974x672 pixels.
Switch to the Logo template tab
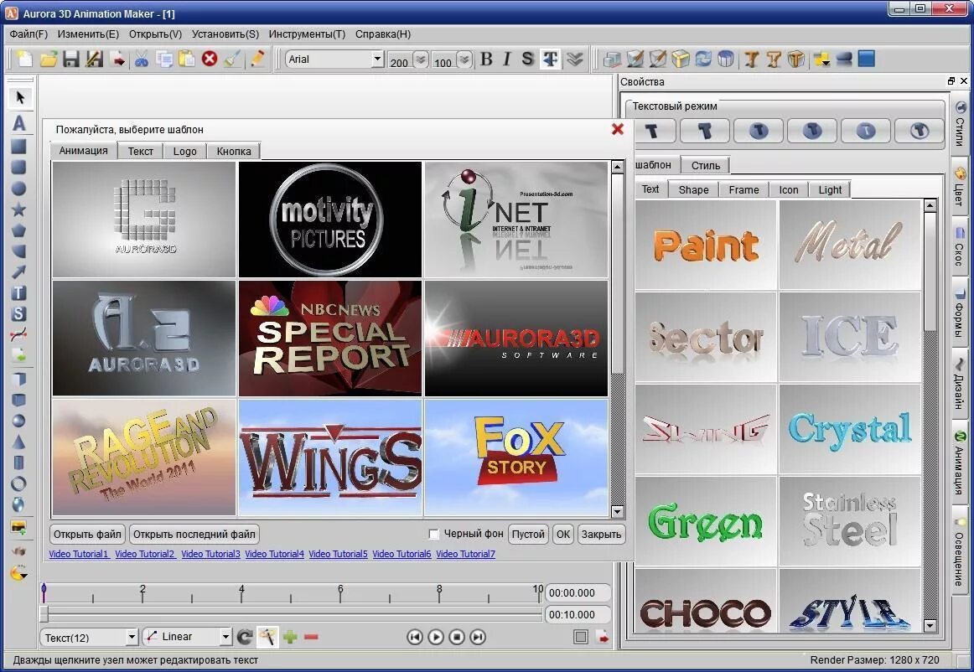(184, 151)
